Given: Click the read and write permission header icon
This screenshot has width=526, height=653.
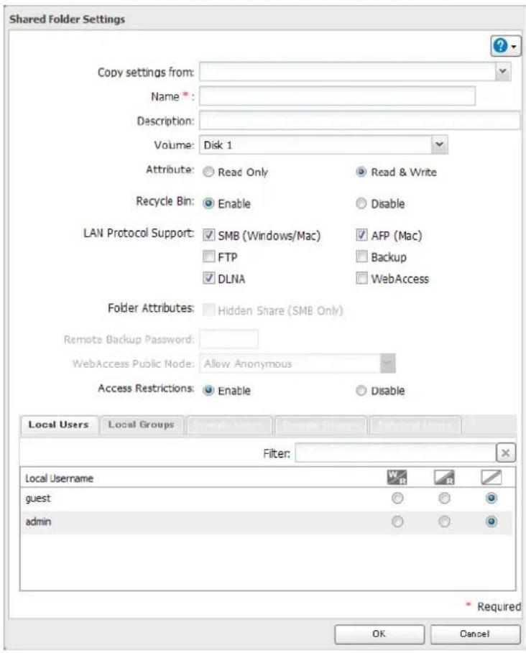Looking at the screenshot, I should coord(397,477).
